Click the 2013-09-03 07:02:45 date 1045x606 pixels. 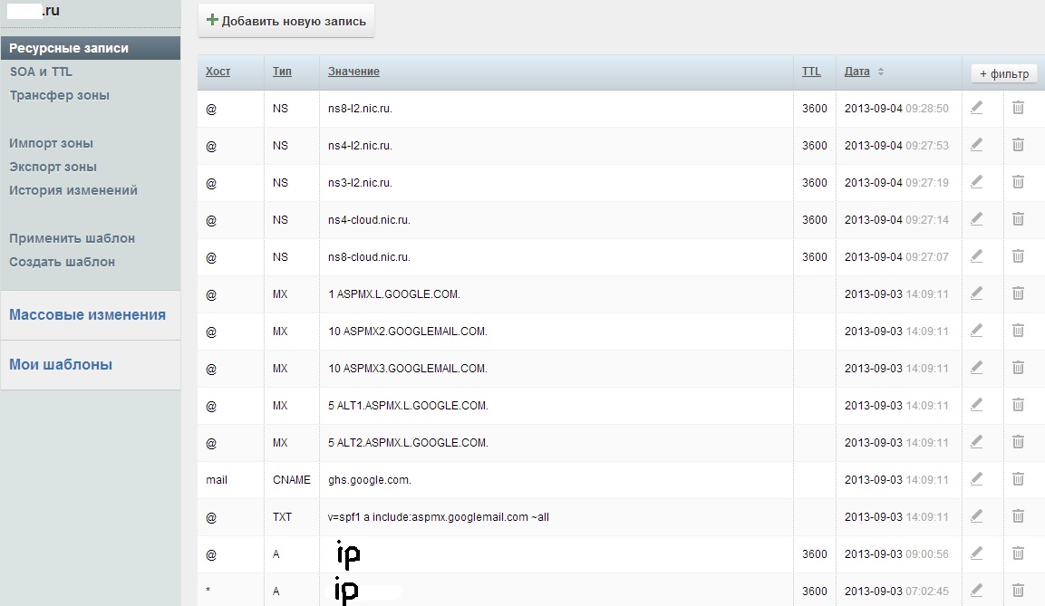click(x=896, y=592)
